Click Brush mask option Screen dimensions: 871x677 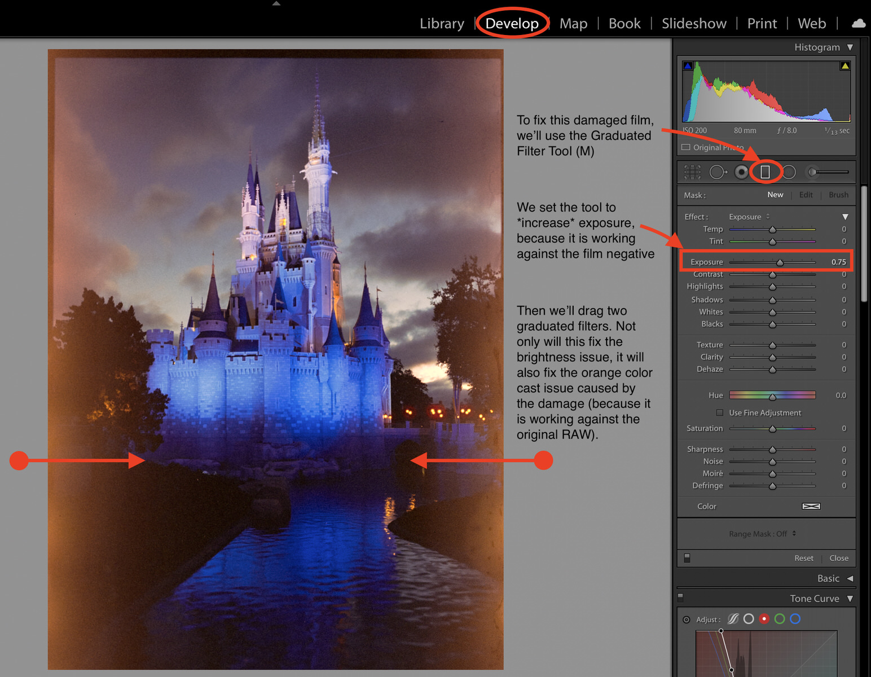[838, 195]
